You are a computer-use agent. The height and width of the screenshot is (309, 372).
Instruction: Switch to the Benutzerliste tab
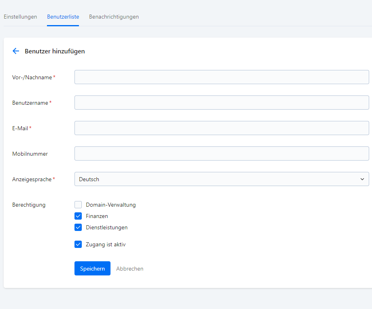point(63,17)
